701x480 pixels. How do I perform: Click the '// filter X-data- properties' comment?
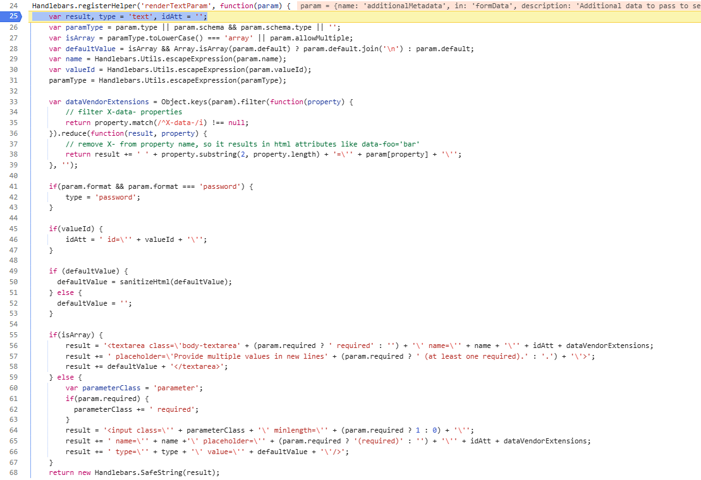(x=124, y=112)
